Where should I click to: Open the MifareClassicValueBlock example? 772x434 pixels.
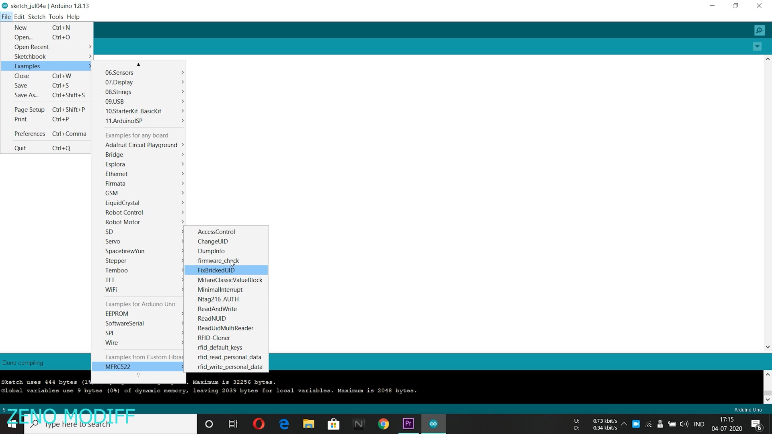coord(226,280)
